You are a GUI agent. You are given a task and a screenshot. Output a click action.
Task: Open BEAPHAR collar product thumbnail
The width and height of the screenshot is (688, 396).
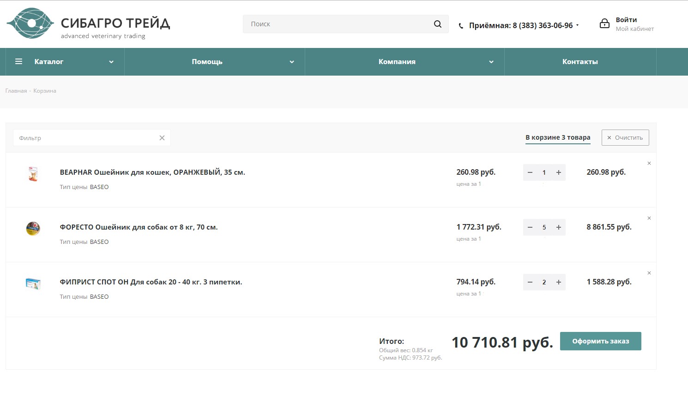33,174
